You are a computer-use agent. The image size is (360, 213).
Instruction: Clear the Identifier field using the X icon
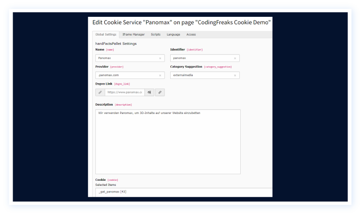[235, 58]
